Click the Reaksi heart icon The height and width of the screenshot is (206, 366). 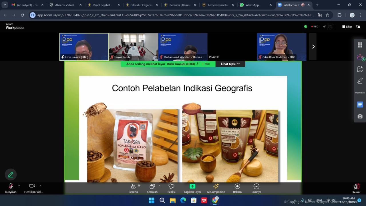pos(171,188)
